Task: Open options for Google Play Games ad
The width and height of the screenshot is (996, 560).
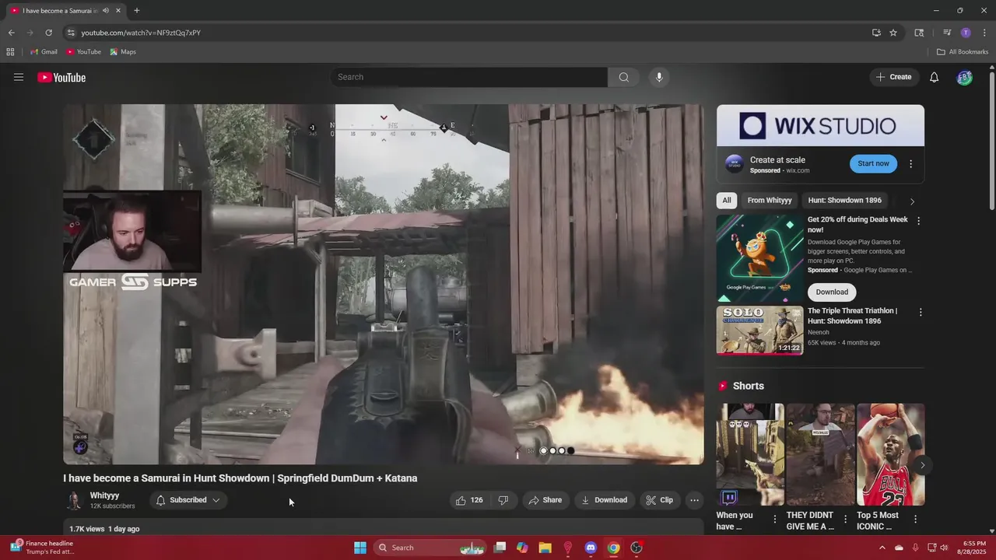Action: pos(918,221)
